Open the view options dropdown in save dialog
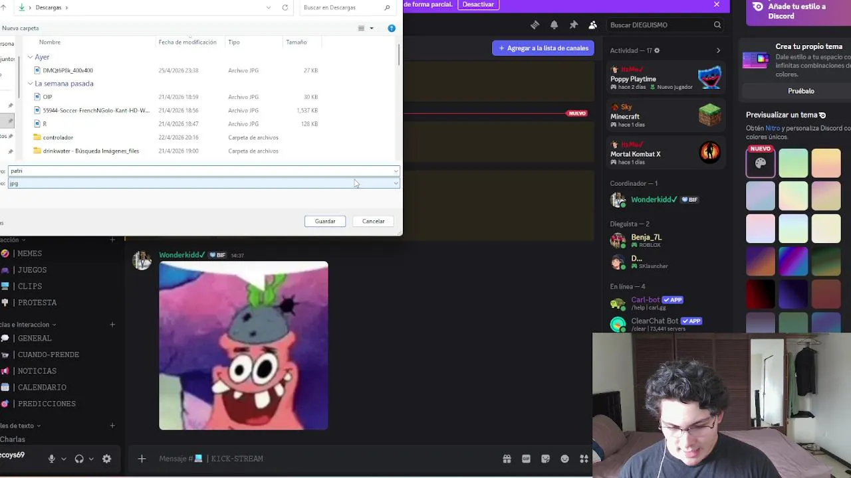851x478 pixels. (371, 29)
